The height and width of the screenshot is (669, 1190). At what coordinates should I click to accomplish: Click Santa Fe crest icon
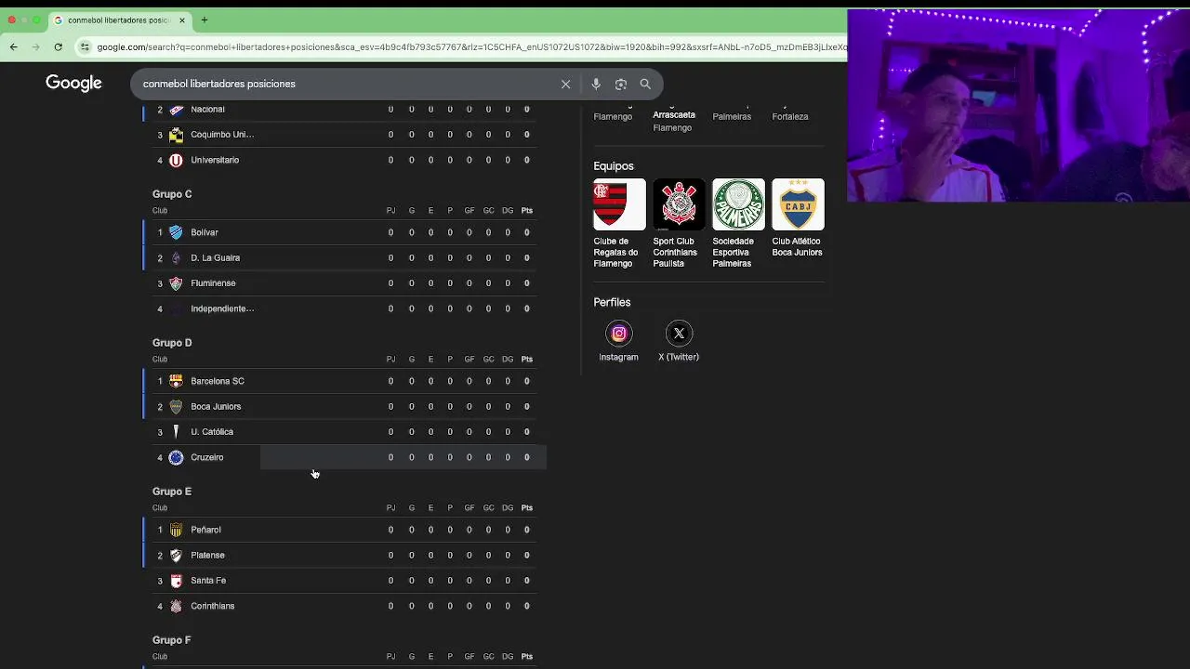click(176, 581)
